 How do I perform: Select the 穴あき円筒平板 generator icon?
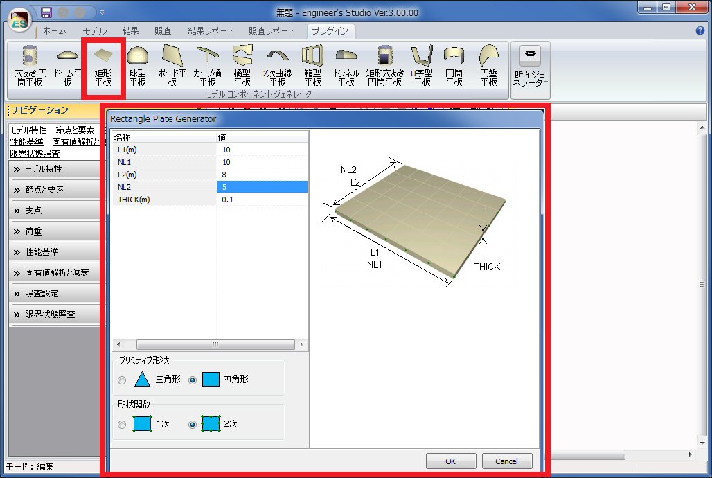(x=30, y=66)
